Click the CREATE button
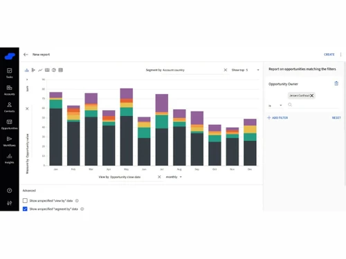 329,55
